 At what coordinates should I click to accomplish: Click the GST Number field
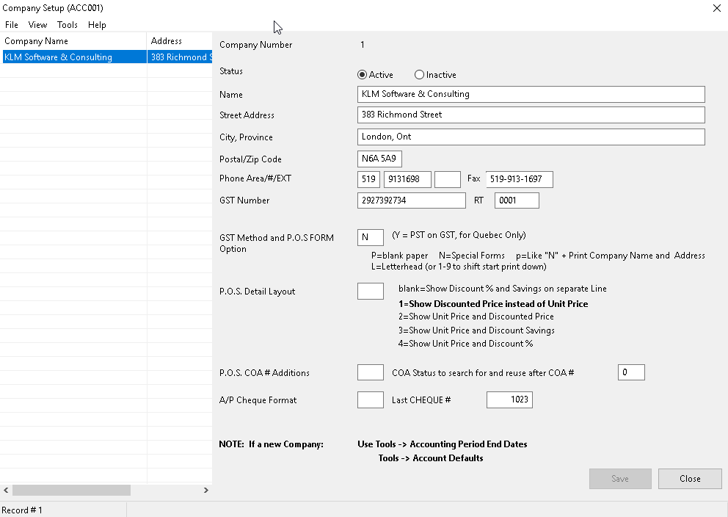coord(412,200)
